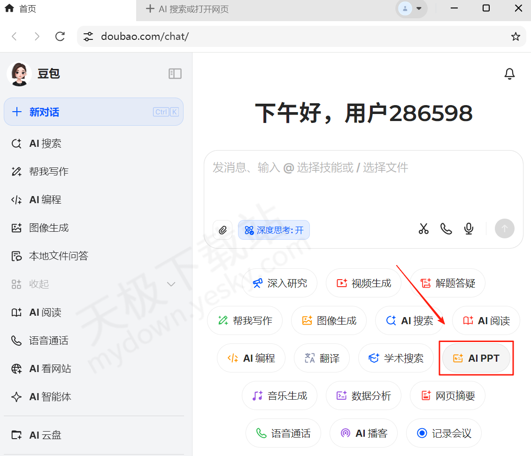This screenshot has height=456, width=531.
Task: Open the account avatar dropdown in the tab bar
Action: pos(411,8)
